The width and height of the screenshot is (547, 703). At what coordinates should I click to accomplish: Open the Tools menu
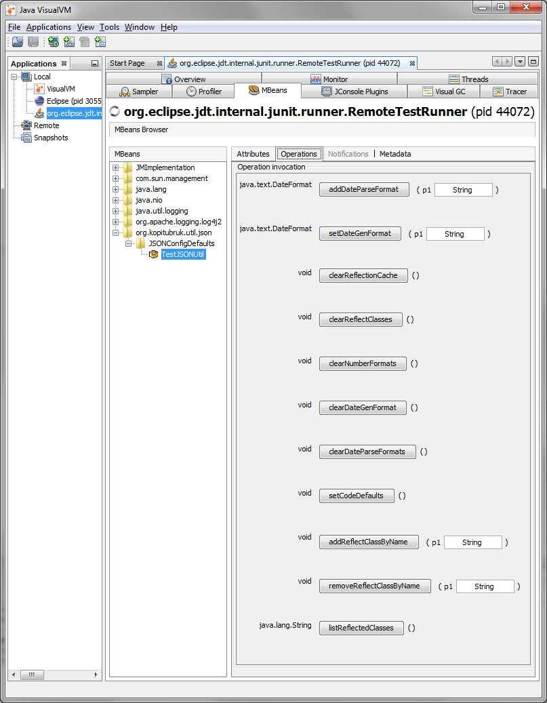109,27
